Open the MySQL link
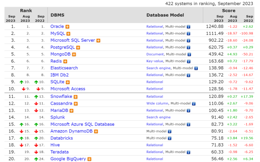This screenshot has width=260, height=162. (58, 34)
